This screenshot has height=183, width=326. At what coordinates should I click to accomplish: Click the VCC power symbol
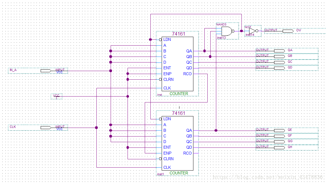56,97
